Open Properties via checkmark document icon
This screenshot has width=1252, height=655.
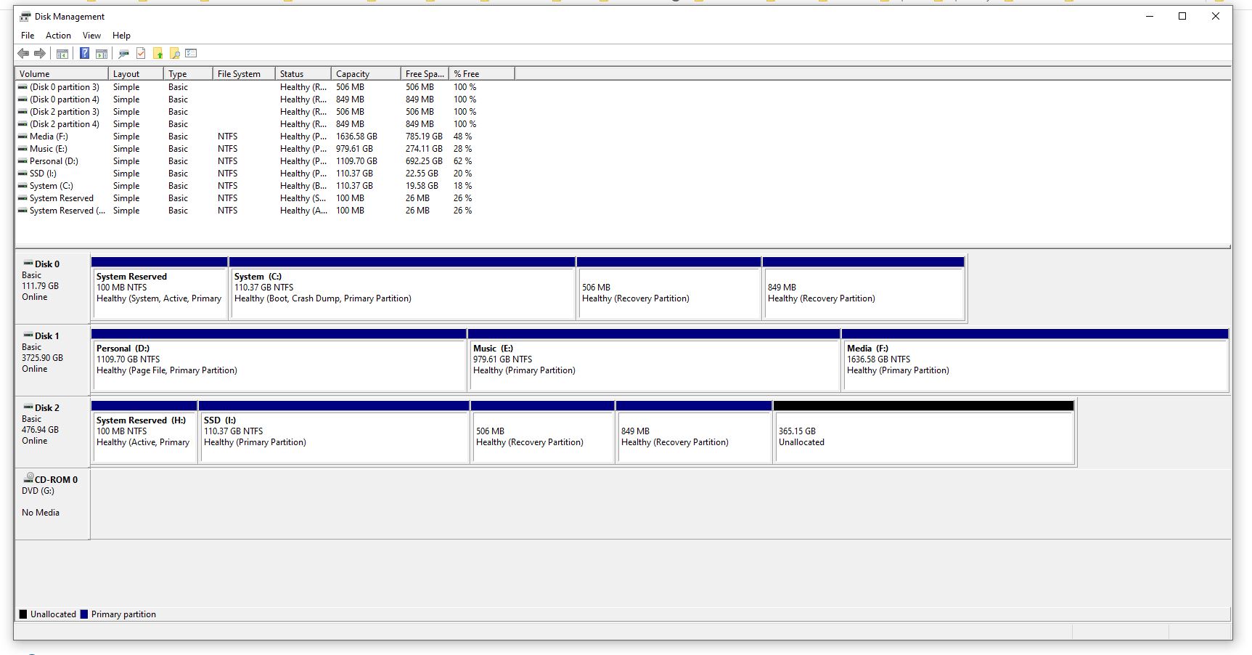click(141, 53)
